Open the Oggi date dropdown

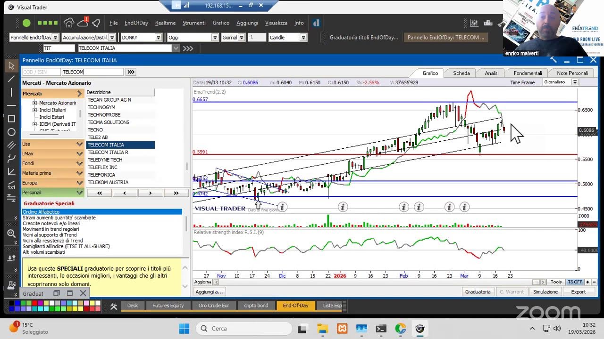click(x=215, y=38)
